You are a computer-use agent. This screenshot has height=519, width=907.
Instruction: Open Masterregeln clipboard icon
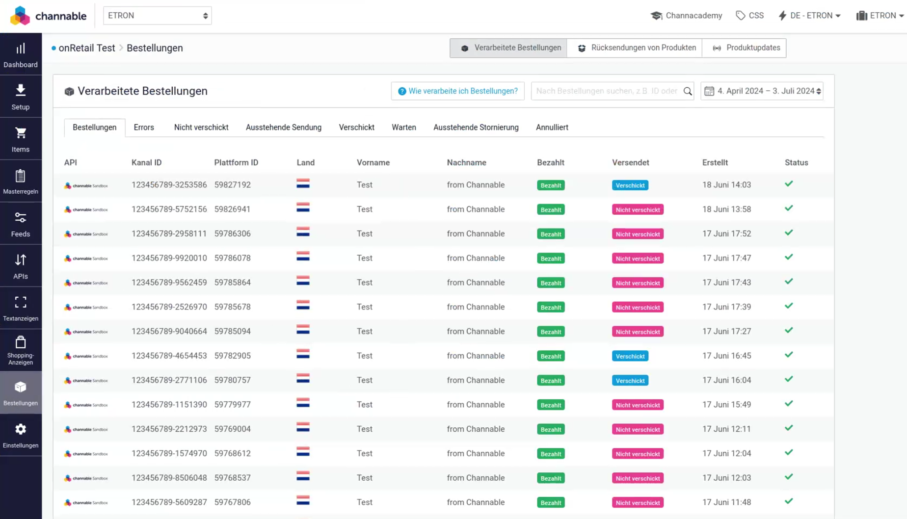(21, 182)
